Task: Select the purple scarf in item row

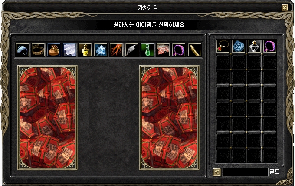Action: coord(179,50)
